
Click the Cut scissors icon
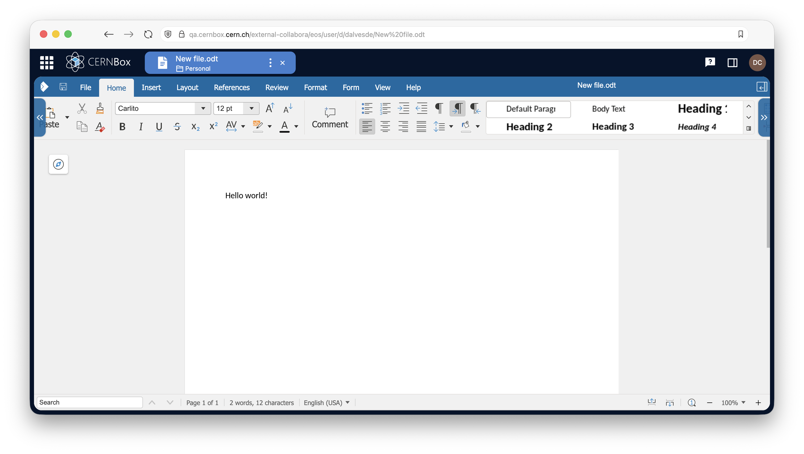pyautogui.click(x=82, y=108)
